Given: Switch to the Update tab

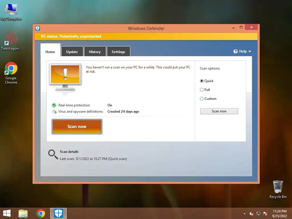Looking at the screenshot, I should (72, 52).
